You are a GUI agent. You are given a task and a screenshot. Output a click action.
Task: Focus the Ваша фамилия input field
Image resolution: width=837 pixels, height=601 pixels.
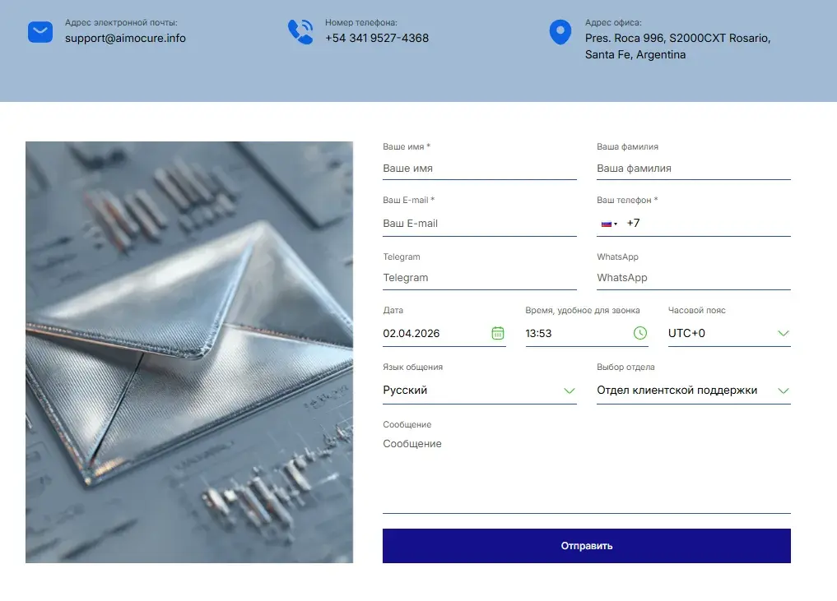tap(694, 169)
